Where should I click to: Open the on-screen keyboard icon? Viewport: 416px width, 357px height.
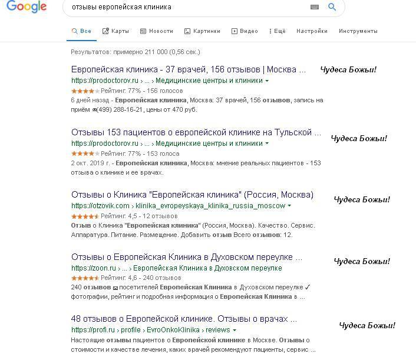(x=314, y=7)
